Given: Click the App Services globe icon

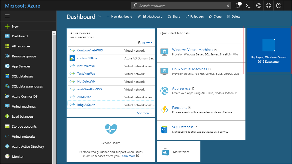Looking at the screenshot, I should (x=7, y=66).
